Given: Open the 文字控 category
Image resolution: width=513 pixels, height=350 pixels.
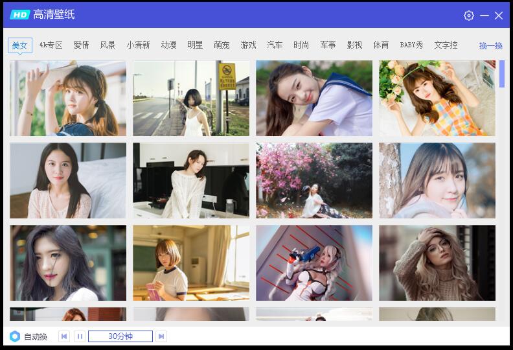Looking at the screenshot, I should pyautogui.click(x=446, y=45).
